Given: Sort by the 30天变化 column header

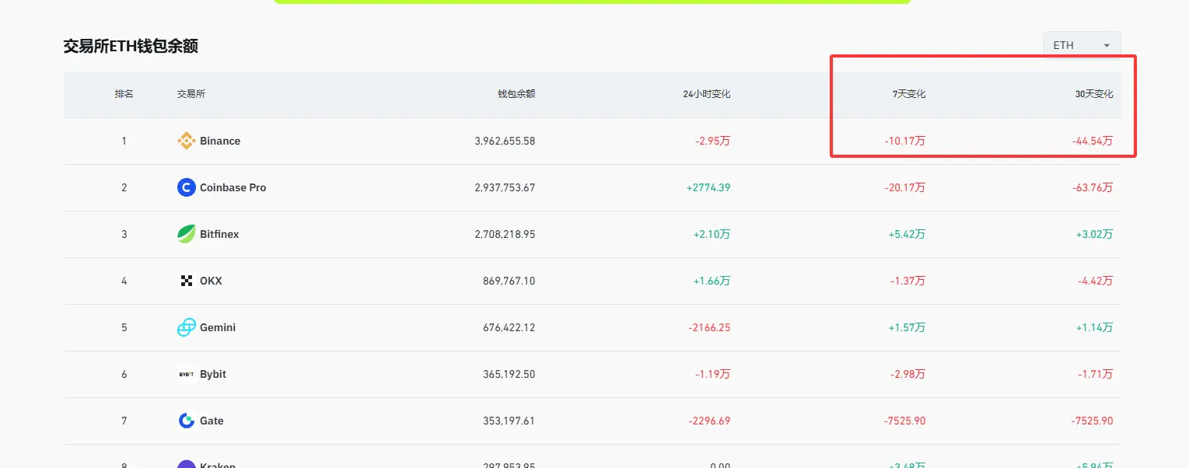Looking at the screenshot, I should coord(1094,94).
